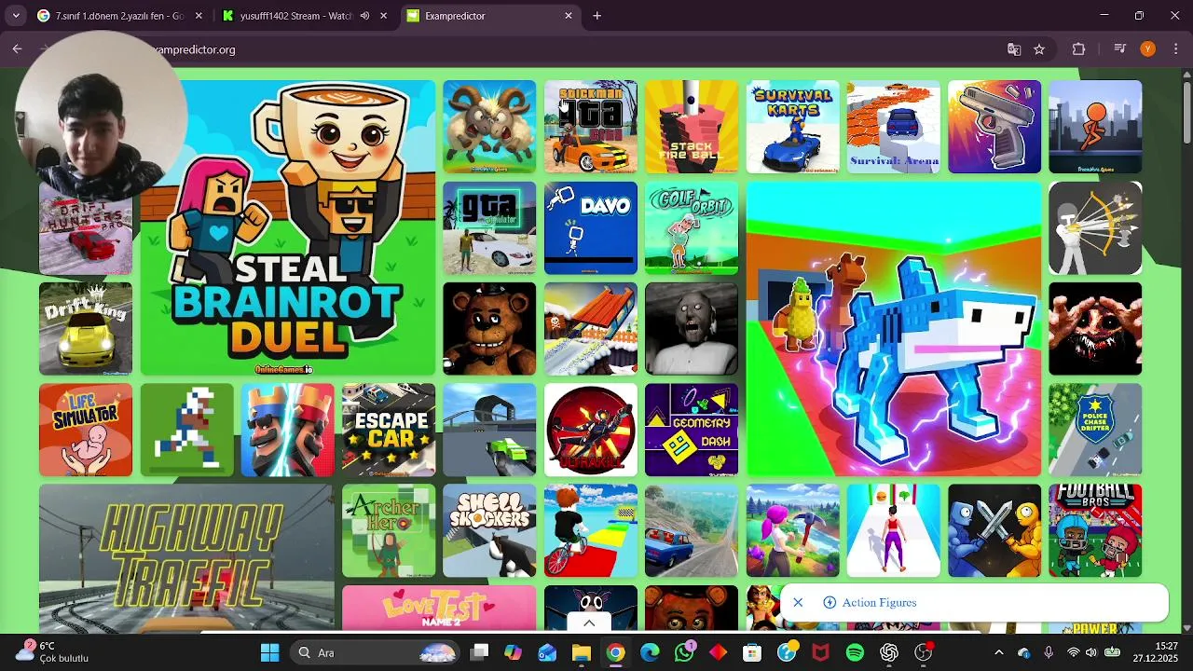Open the Steal Brainrot Duel game
The width and height of the screenshot is (1193, 671).
(288, 227)
